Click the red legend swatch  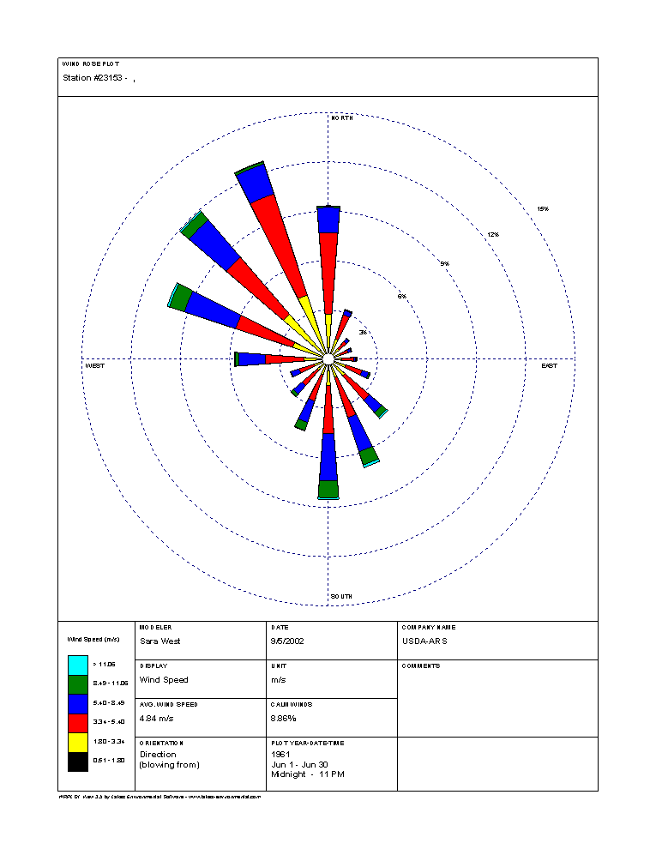78,724
